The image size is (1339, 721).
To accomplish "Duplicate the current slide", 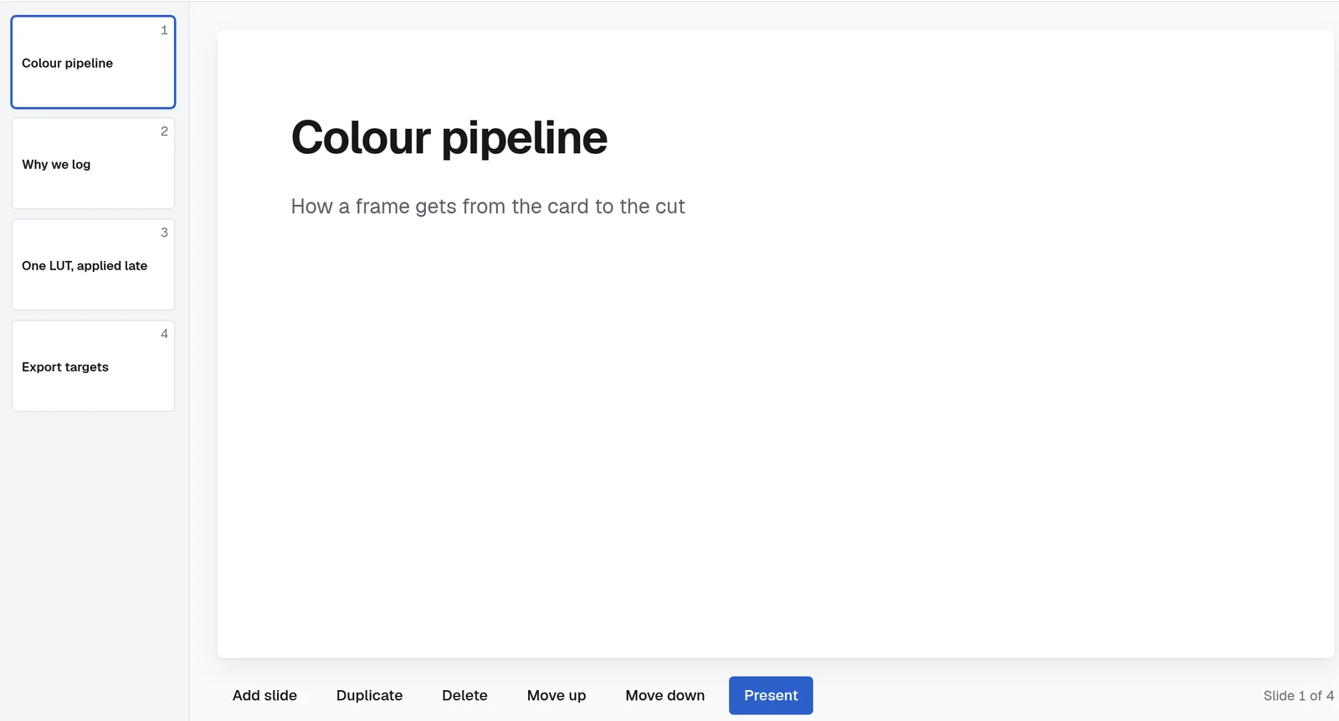I will tap(369, 695).
